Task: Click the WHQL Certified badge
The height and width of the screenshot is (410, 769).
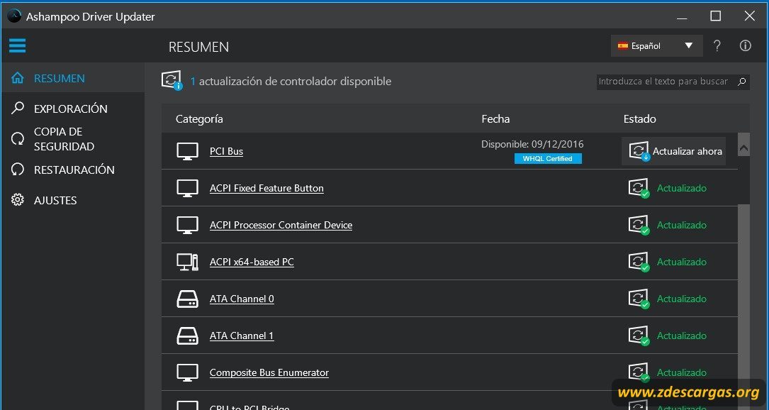Action: tap(548, 159)
